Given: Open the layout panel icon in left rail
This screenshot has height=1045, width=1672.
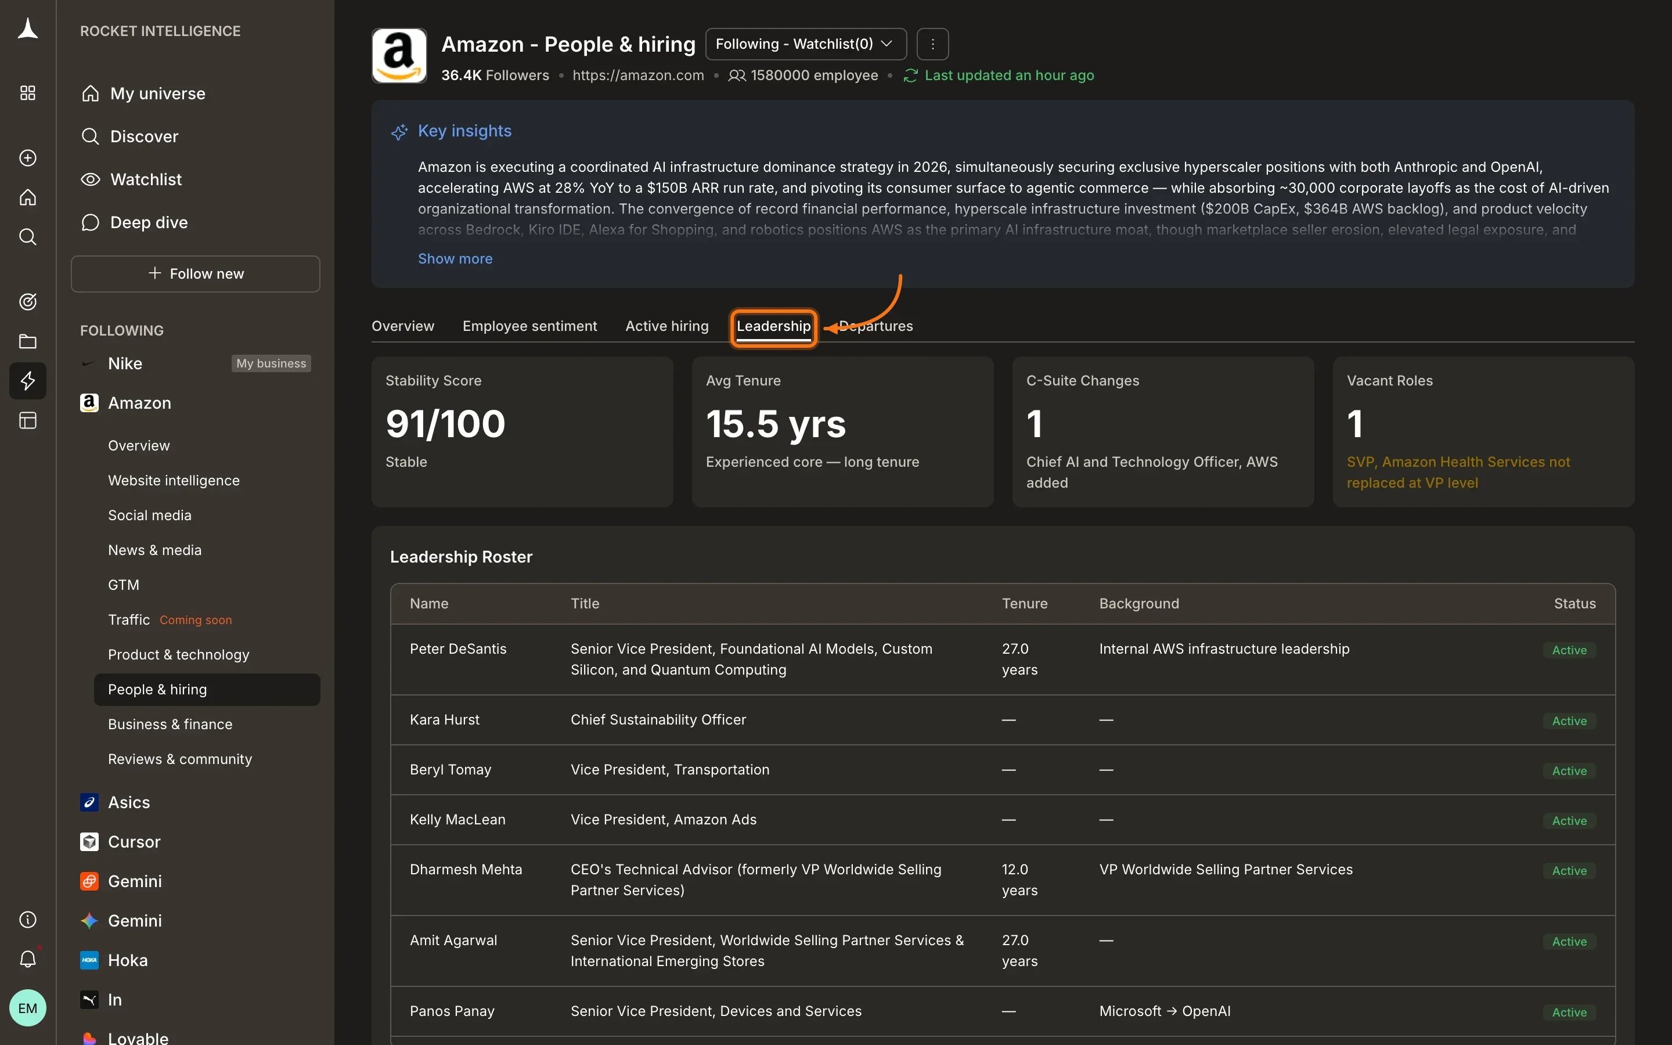Looking at the screenshot, I should point(28,420).
